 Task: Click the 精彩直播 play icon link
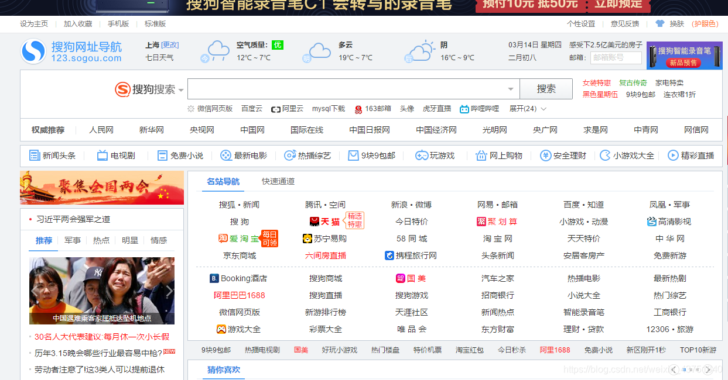click(691, 156)
